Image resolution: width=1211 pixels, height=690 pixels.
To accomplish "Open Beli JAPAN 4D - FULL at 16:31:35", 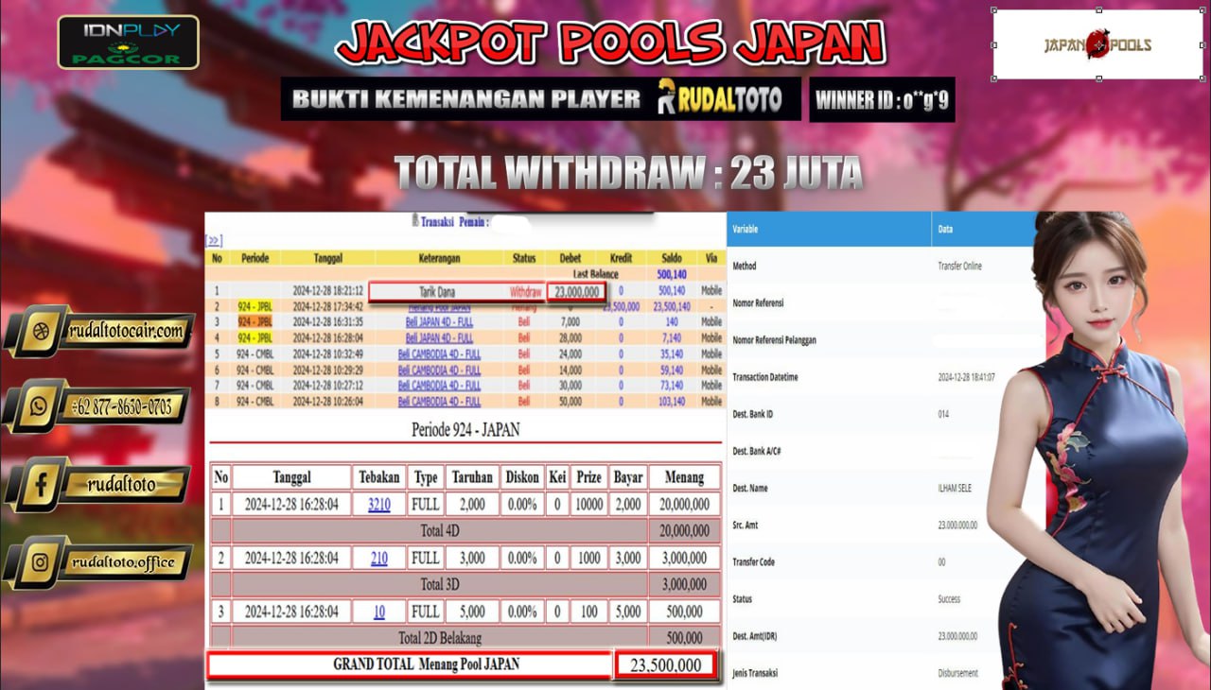I will coord(439,321).
